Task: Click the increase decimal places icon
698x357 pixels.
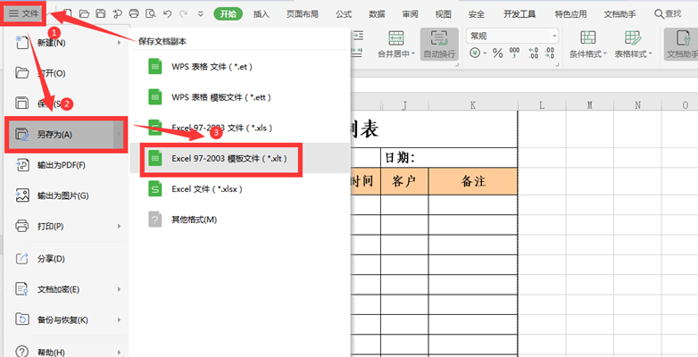Action: [x=533, y=54]
